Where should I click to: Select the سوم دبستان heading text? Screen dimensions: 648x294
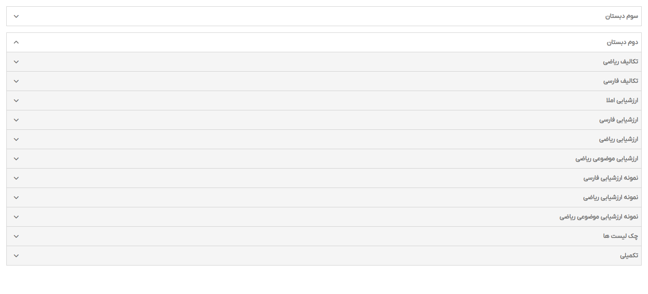(x=621, y=16)
